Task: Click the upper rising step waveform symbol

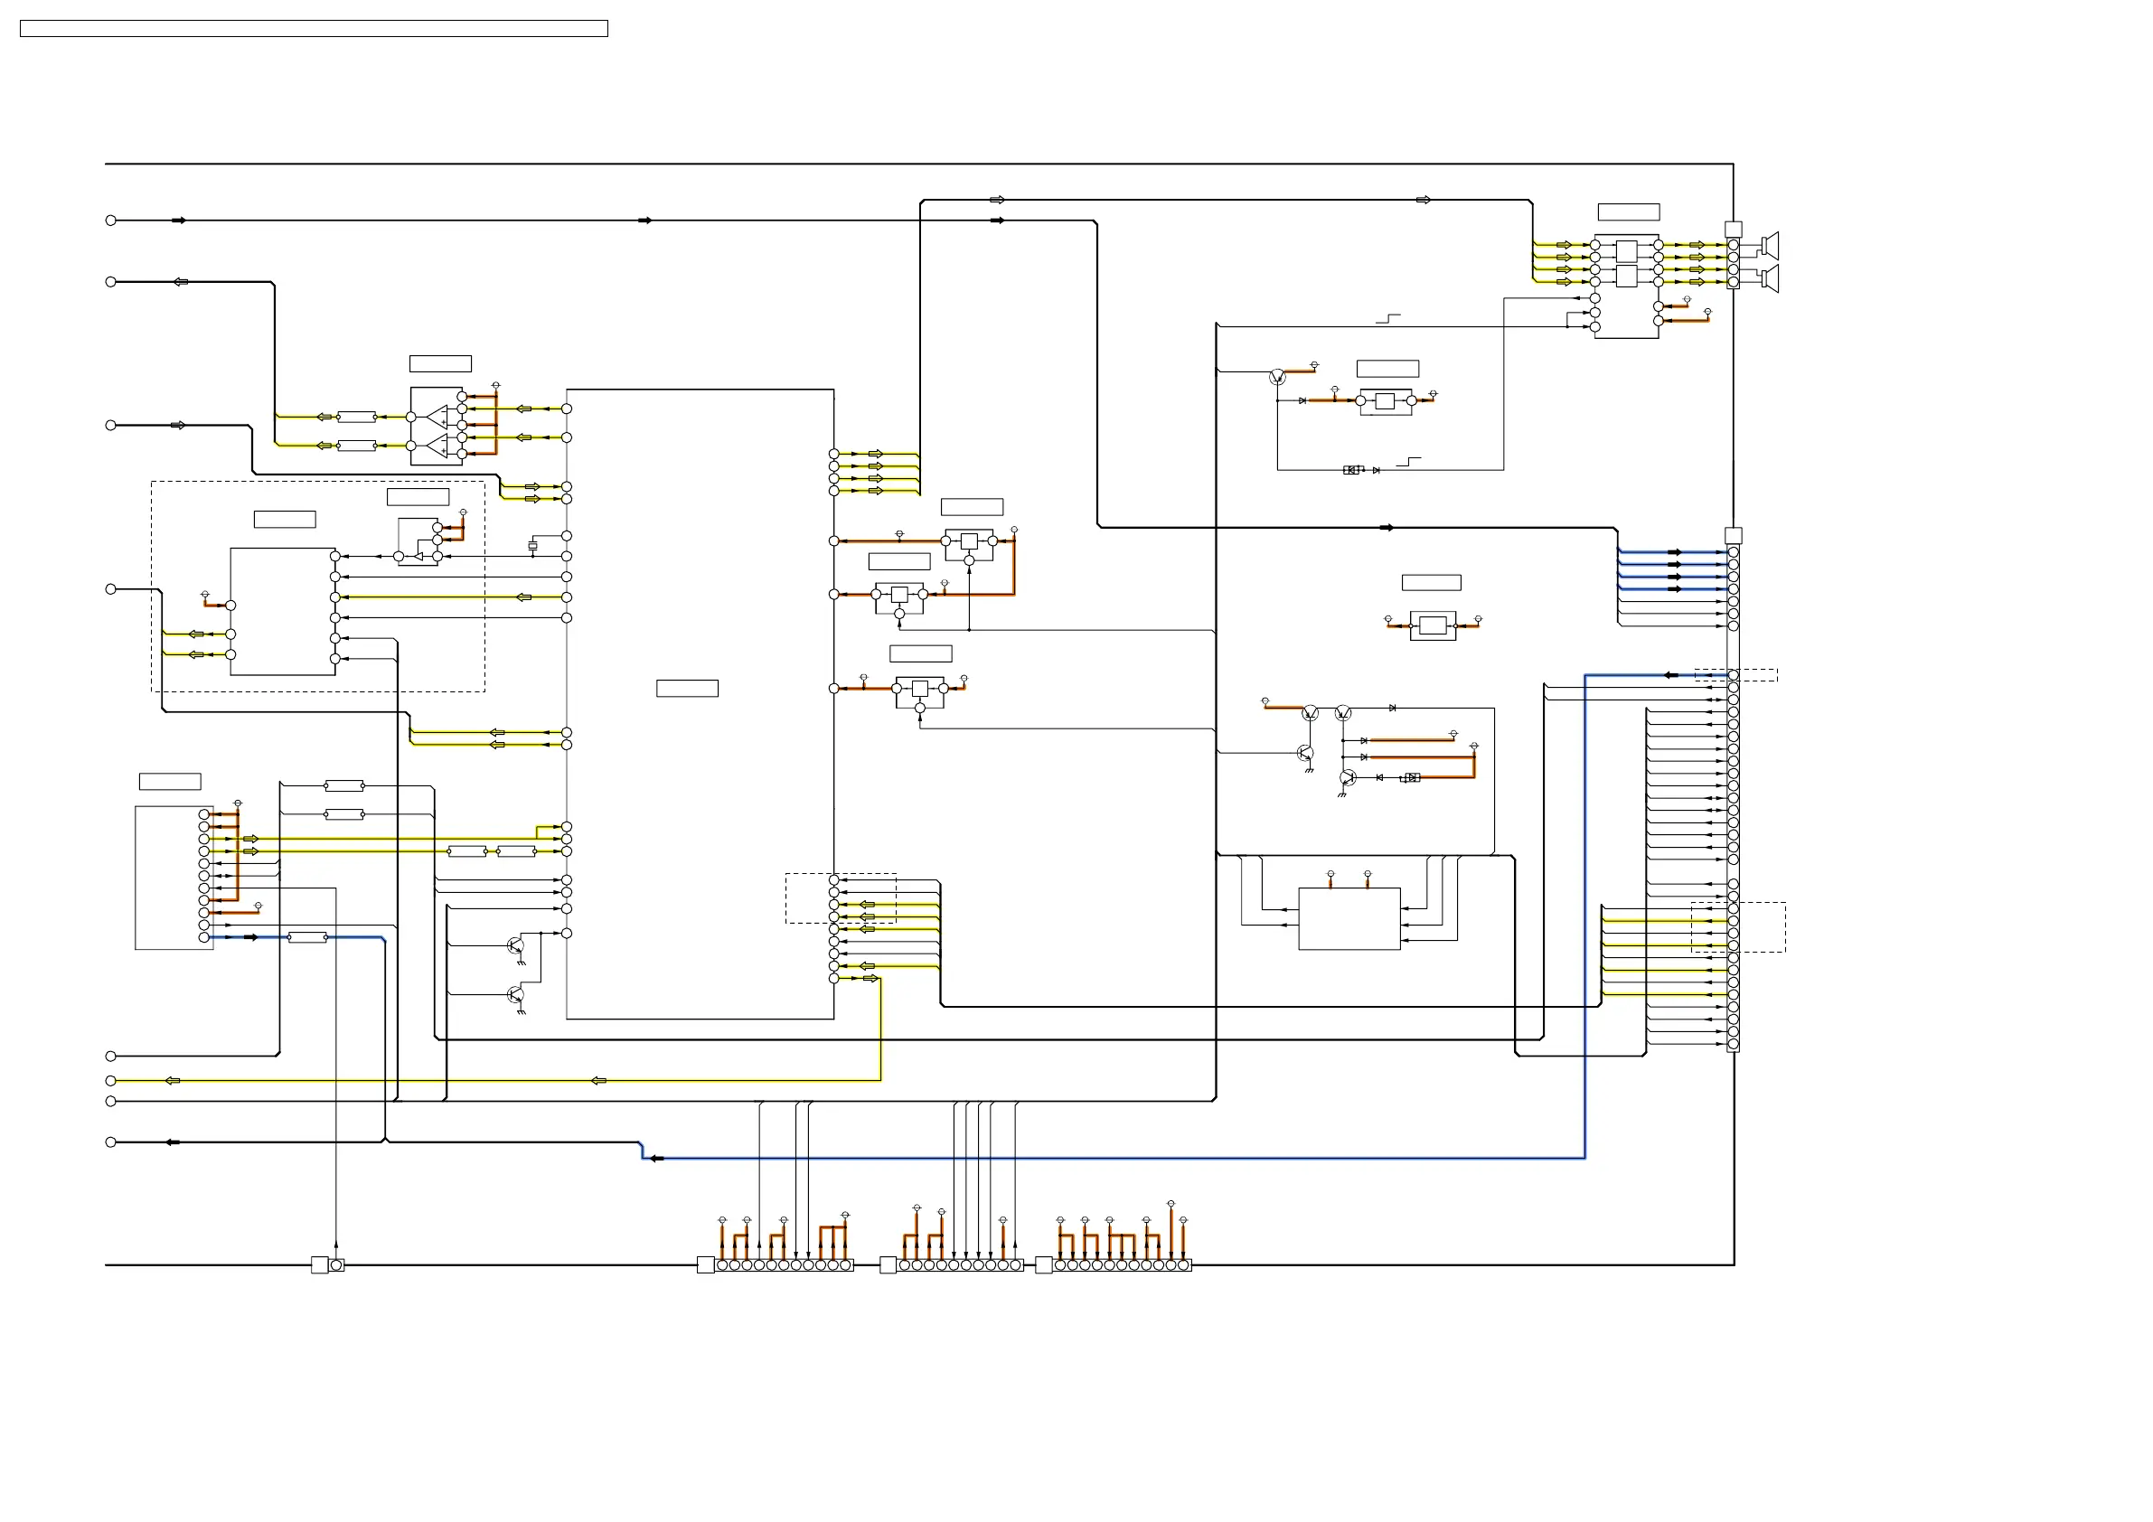Action: (1388, 319)
